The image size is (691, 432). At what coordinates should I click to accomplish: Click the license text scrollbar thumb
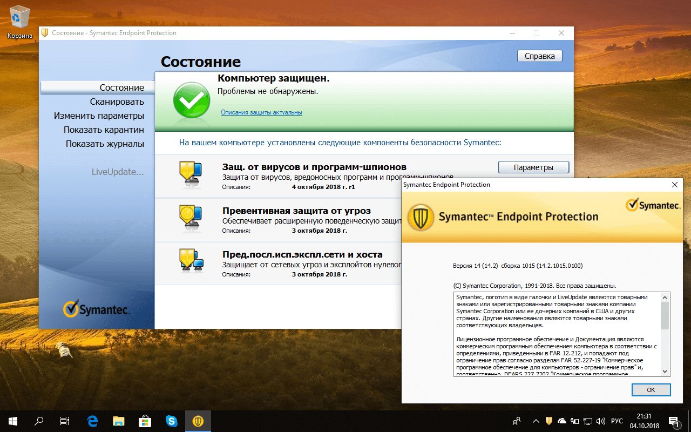[x=665, y=315]
